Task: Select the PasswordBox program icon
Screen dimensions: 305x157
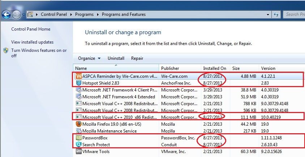Action: click(78, 138)
